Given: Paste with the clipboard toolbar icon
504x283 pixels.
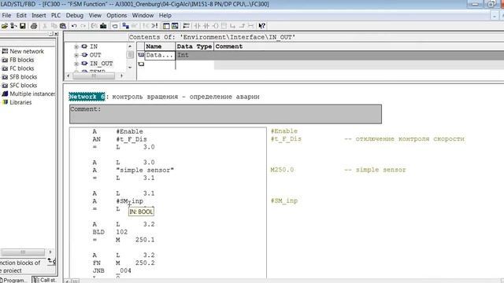Looking at the screenshot, I should (x=63, y=26).
